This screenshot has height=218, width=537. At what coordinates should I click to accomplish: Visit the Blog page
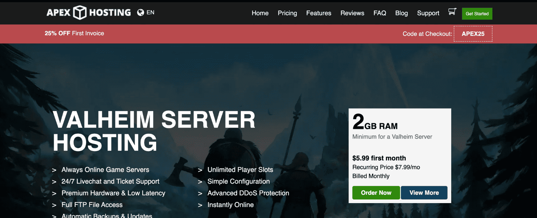(x=401, y=13)
